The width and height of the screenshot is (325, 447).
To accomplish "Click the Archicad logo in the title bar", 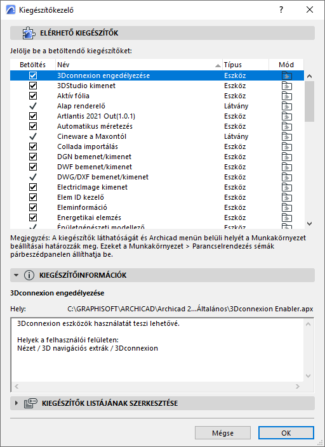I will click(11, 10).
